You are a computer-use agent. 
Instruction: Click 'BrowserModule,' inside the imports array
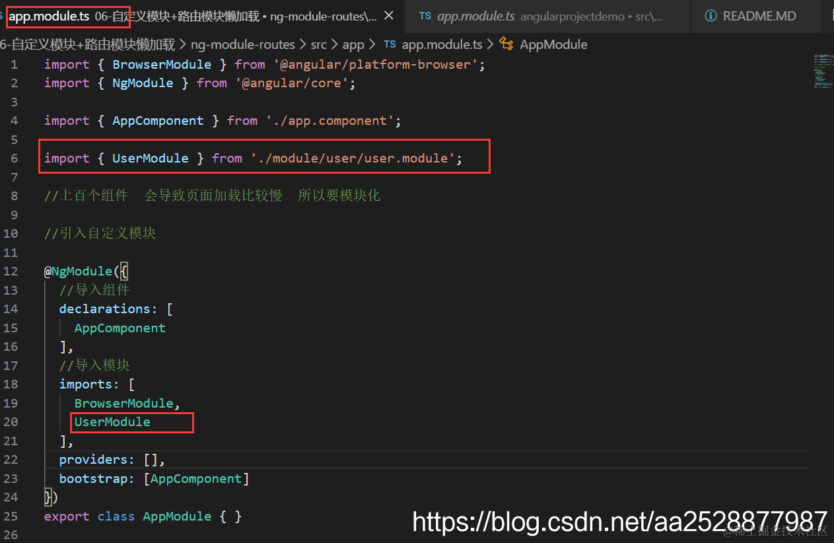(x=127, y=404)
